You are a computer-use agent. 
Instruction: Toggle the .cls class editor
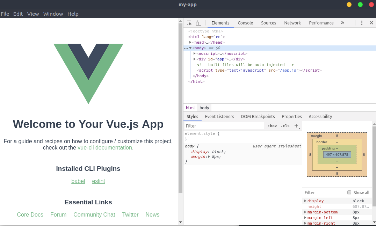click(285, 126)
